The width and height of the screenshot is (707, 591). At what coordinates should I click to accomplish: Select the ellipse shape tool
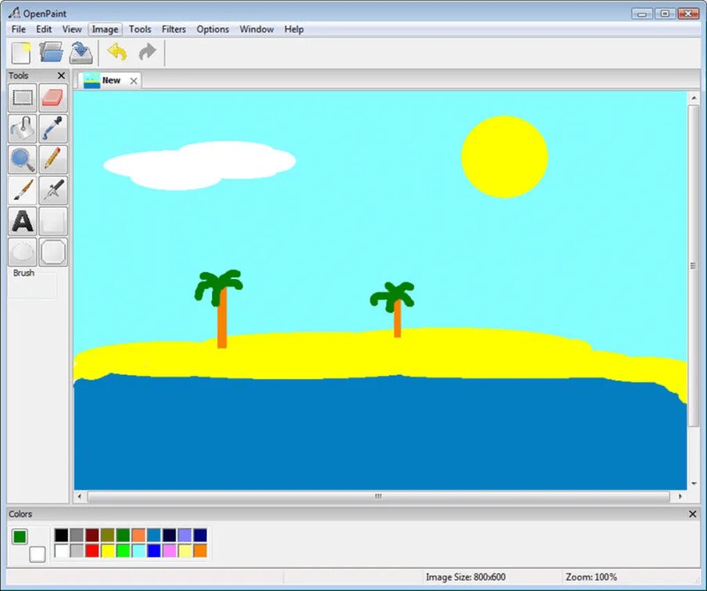pos(23,252)
